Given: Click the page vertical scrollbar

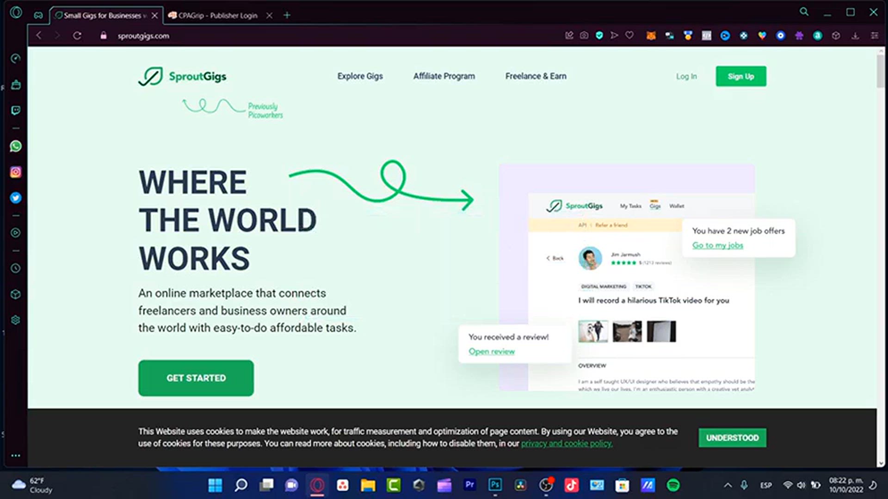Looking at the screenshot, I should pos(881,72).
